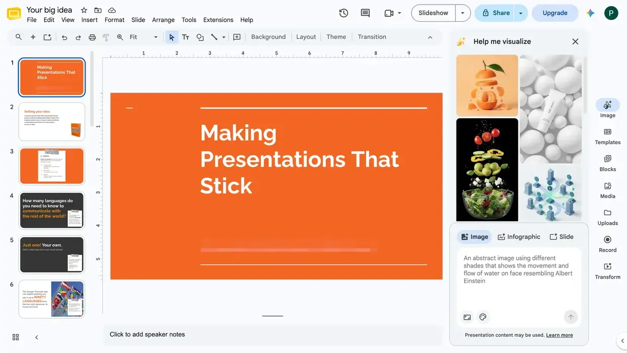Open the Learn more link
The image size is (627, 353).
tap(559, 335)
